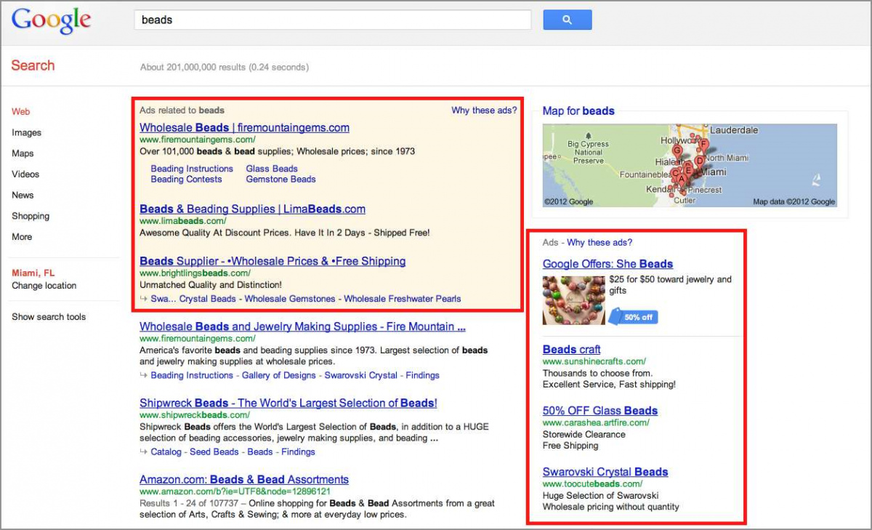Click the www.sunshinecrafts.com/ green URL

(x=594, y=361)
